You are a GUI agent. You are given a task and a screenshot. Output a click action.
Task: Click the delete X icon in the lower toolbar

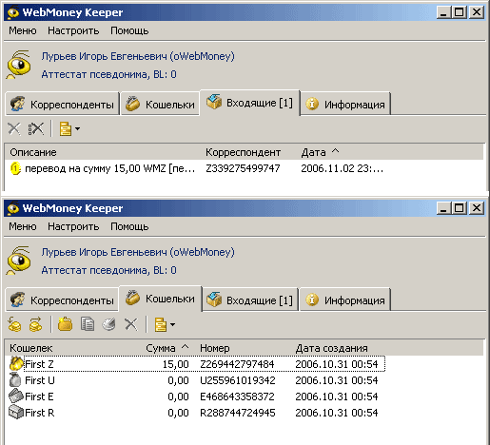(x=131, y=324)
